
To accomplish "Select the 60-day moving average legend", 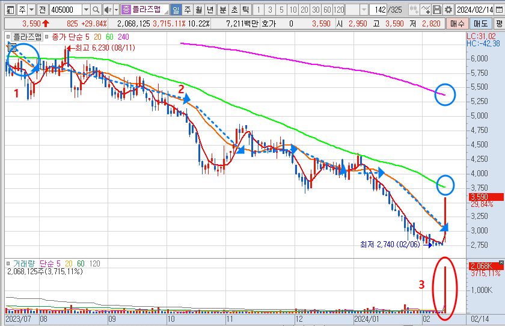I will tap(110, 37).
